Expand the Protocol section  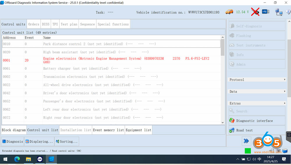click(x=284, y=80)
